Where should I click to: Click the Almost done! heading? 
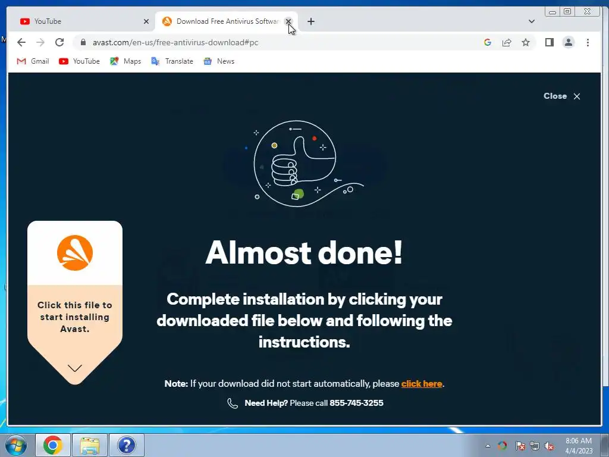click(304, 252)
